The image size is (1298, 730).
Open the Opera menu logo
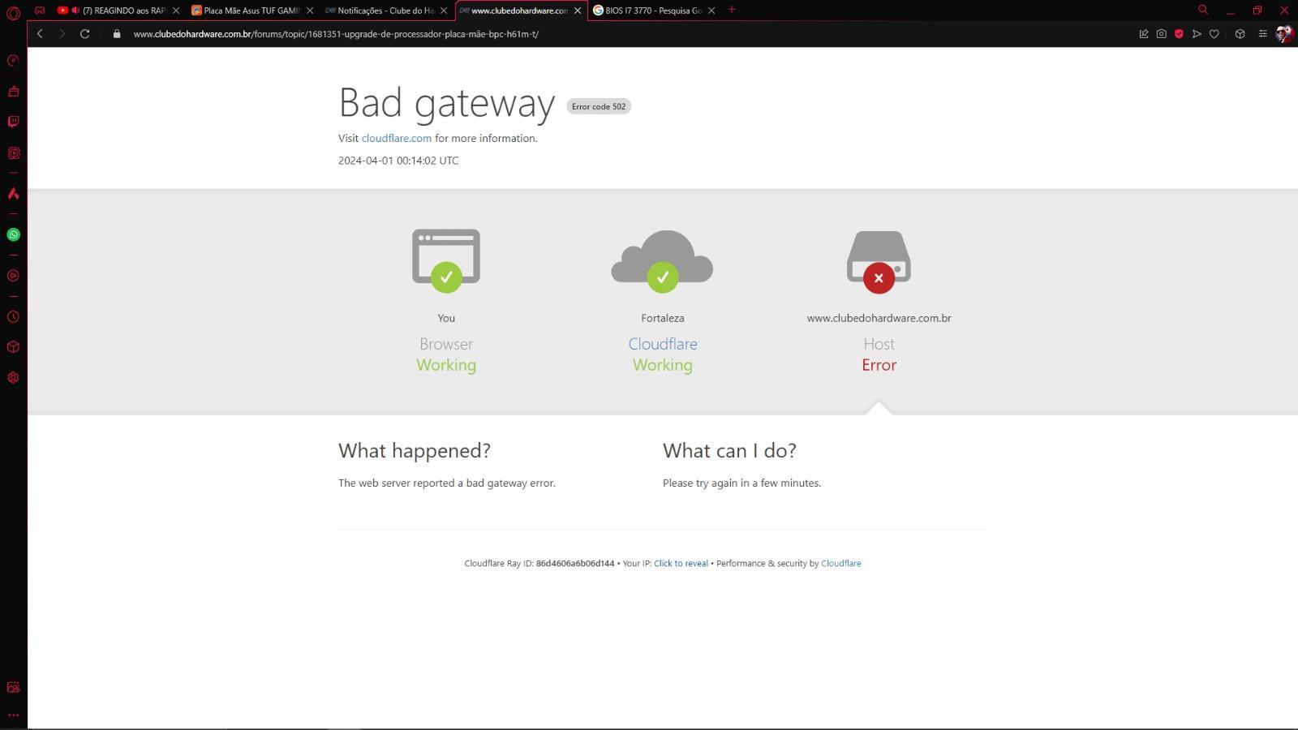click(13, 13)
